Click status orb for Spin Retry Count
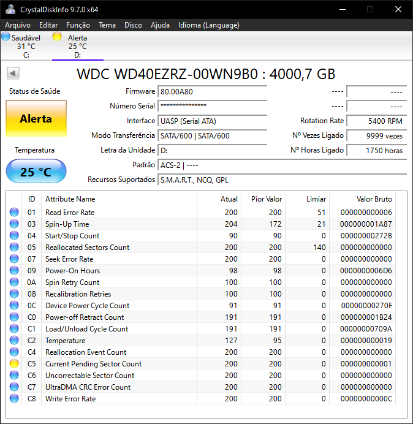The height and width of the screenshot is (424, 413). (x=14, y=282)
